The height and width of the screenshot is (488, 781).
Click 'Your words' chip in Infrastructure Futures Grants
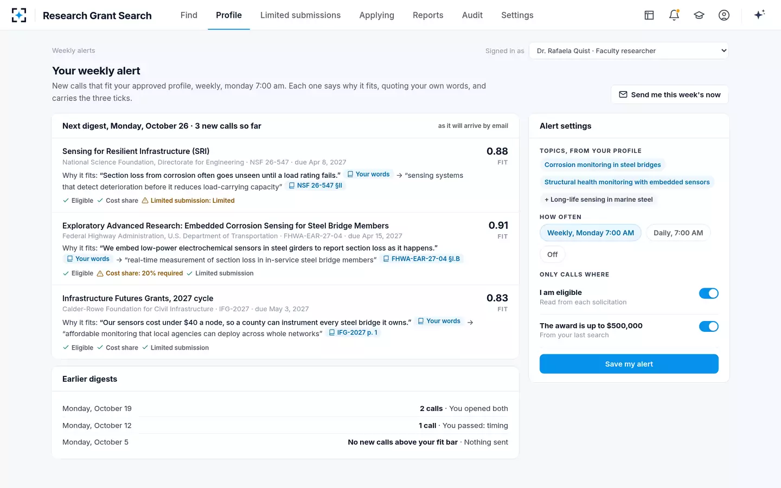(x=439, y=322)
